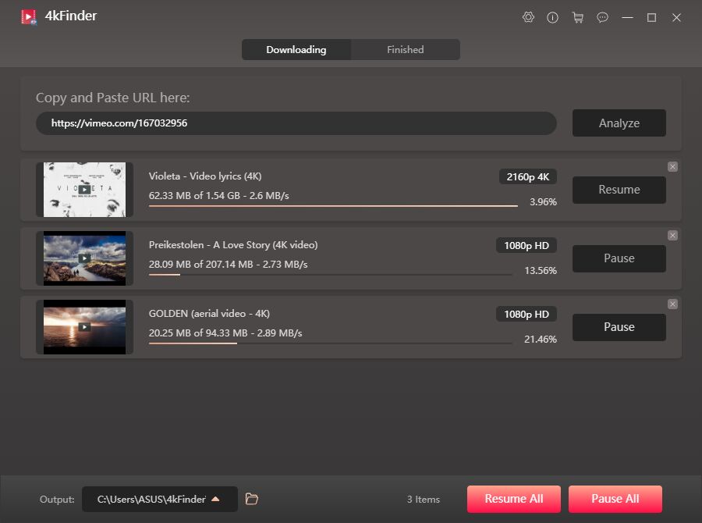Image resolution: width=702 pixels, height=523 pixels.
Task: Open settings via the gear icon
Action: click(528, 17)
